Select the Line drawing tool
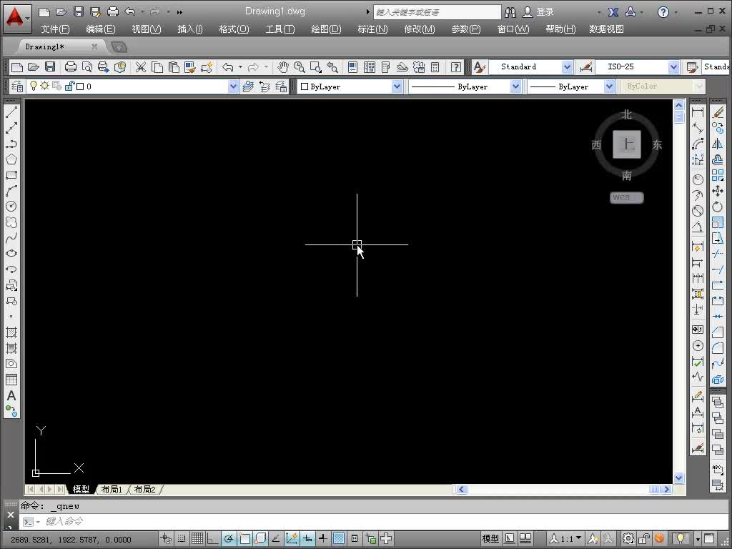Image resolution: width=732 pixels, height=549 pixels. (11, 112)
